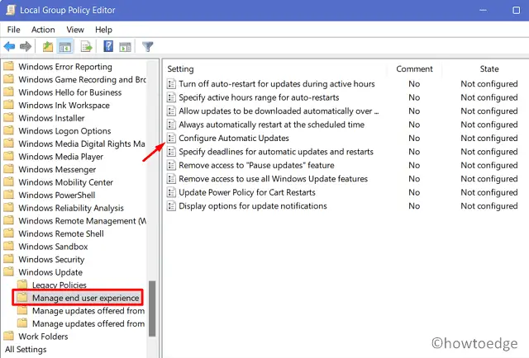Select the Windows Messenger node

pos(57,169)
